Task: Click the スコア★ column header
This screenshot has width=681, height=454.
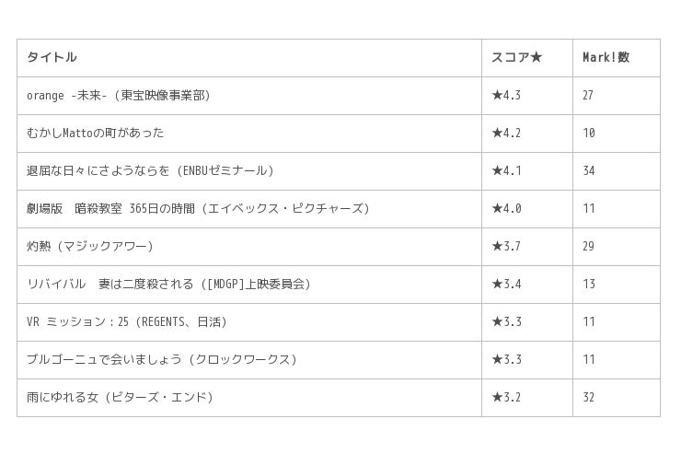Action: coord(516,57)
